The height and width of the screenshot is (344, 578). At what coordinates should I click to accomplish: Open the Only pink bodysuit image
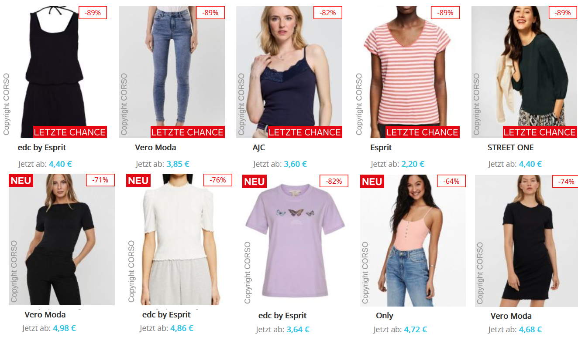(x=413, y=240)
